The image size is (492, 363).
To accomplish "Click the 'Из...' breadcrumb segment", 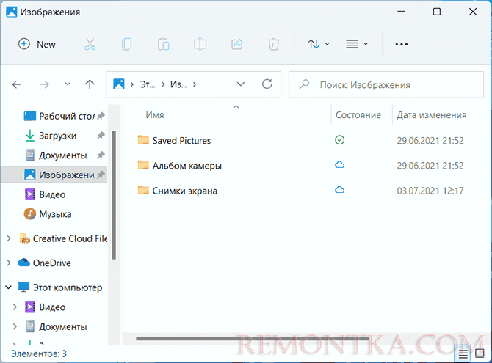I will coord(178,84).
